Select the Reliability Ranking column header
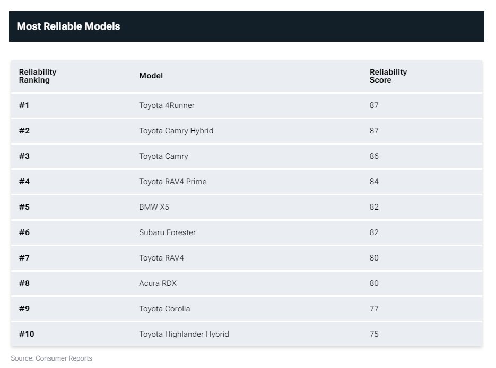 pos(38,76)
